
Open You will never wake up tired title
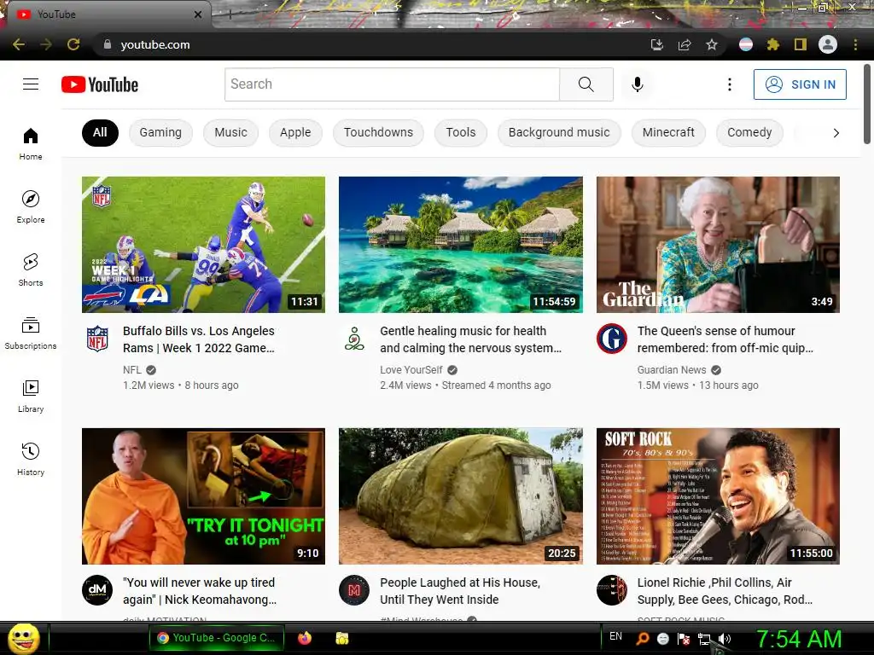point(200,591)
